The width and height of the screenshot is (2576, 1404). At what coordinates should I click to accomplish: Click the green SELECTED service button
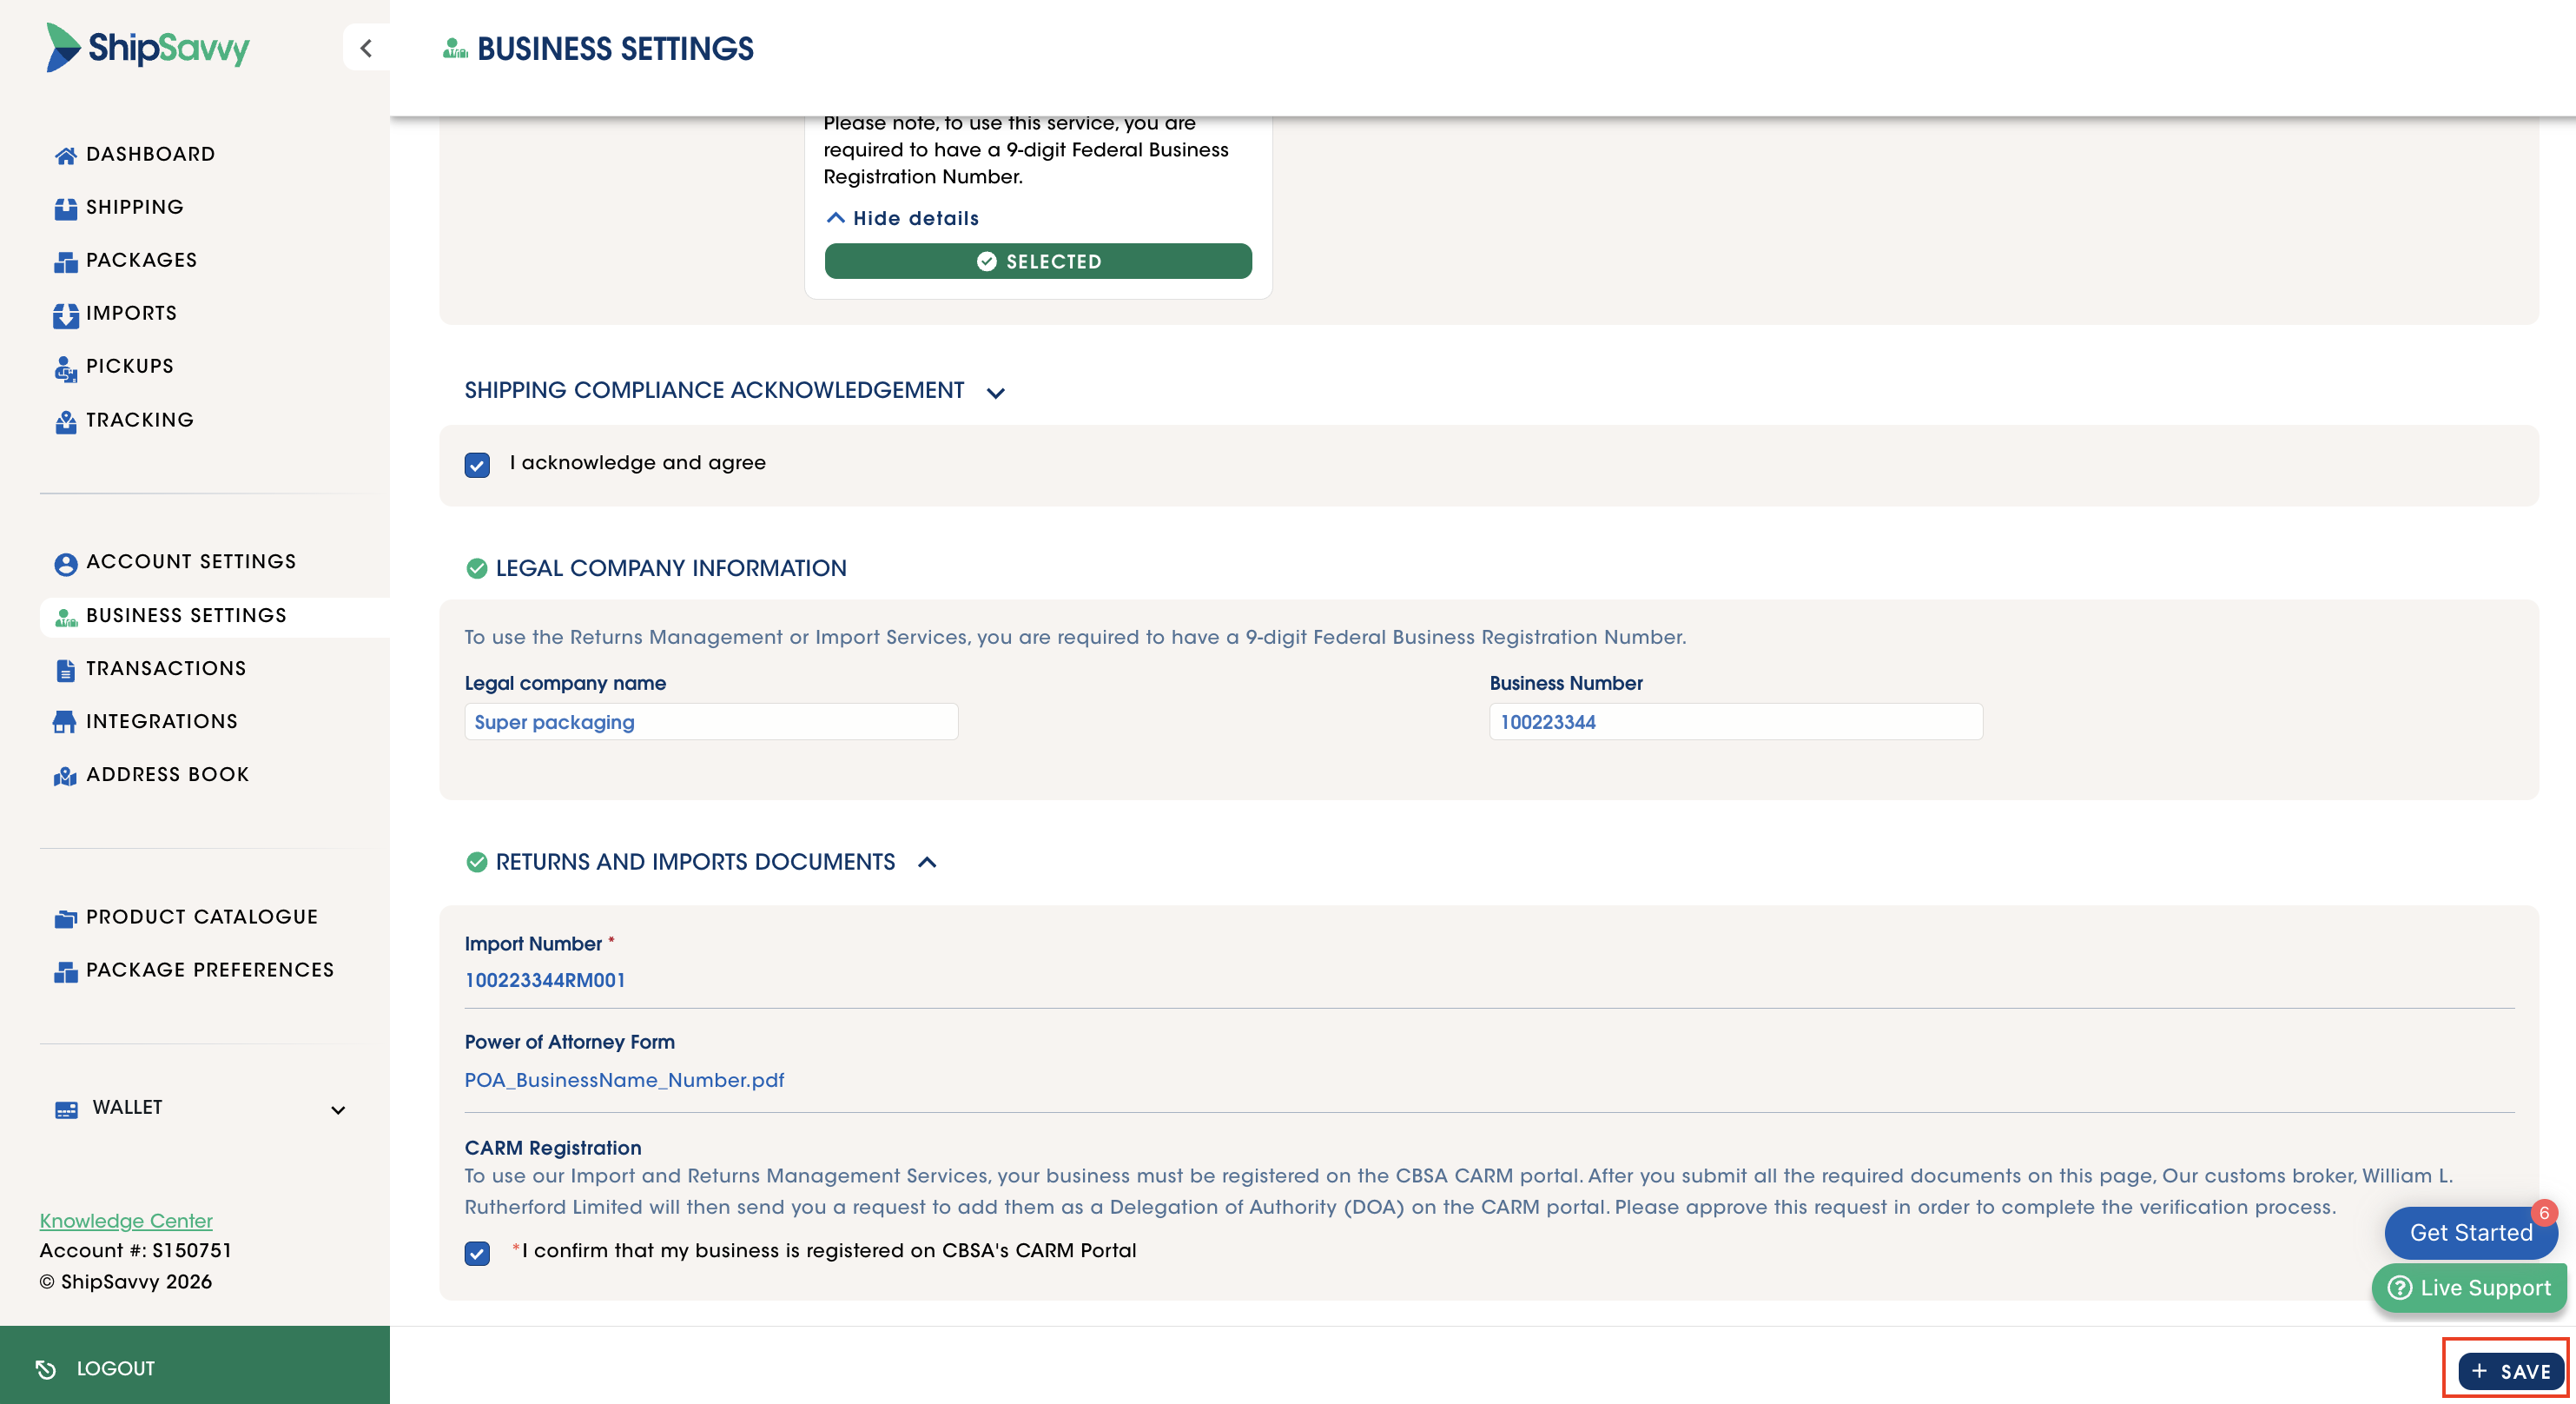[1038, 261]
